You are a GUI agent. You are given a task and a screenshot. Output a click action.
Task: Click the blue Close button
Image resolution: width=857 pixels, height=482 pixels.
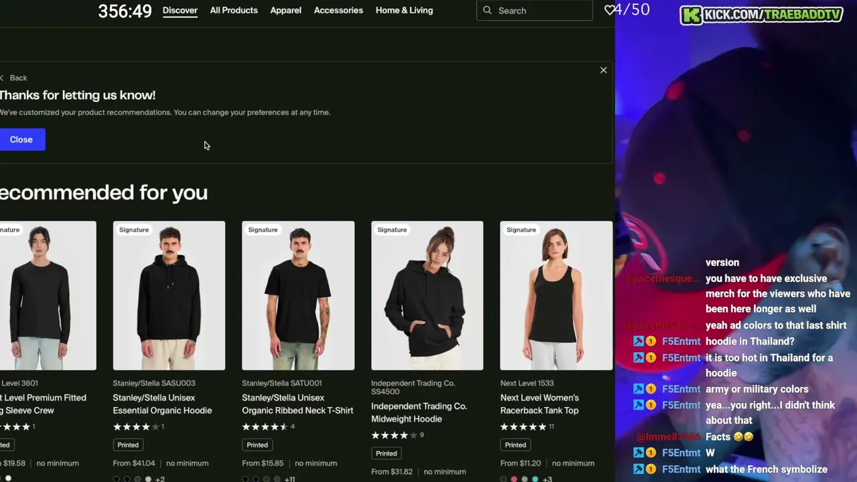coord(21,139)
